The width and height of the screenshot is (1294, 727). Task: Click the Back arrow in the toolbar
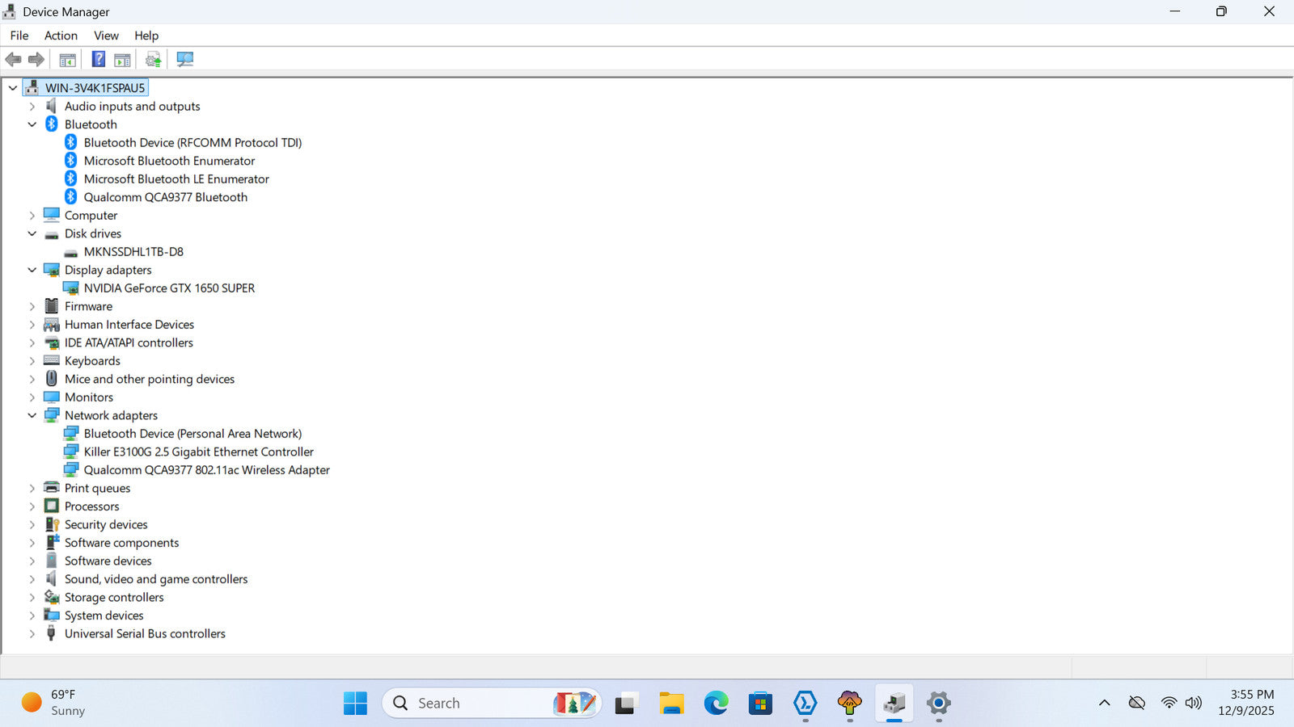[13, 59]
